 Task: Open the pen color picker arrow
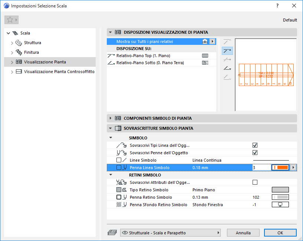293,167
